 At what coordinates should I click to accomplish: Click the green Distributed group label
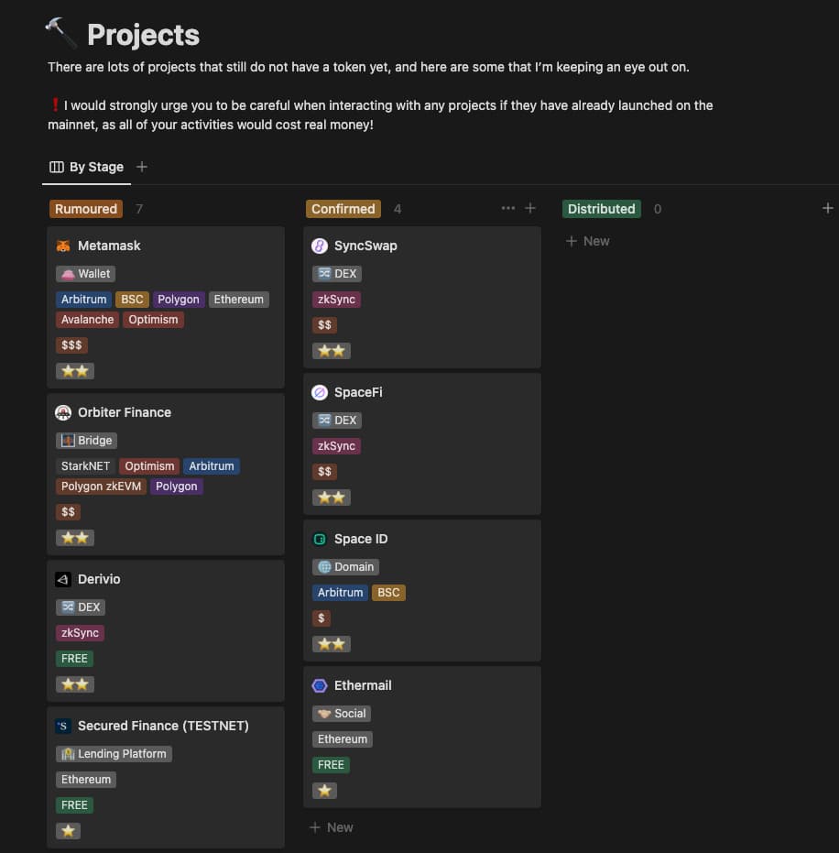coord(602,209)
